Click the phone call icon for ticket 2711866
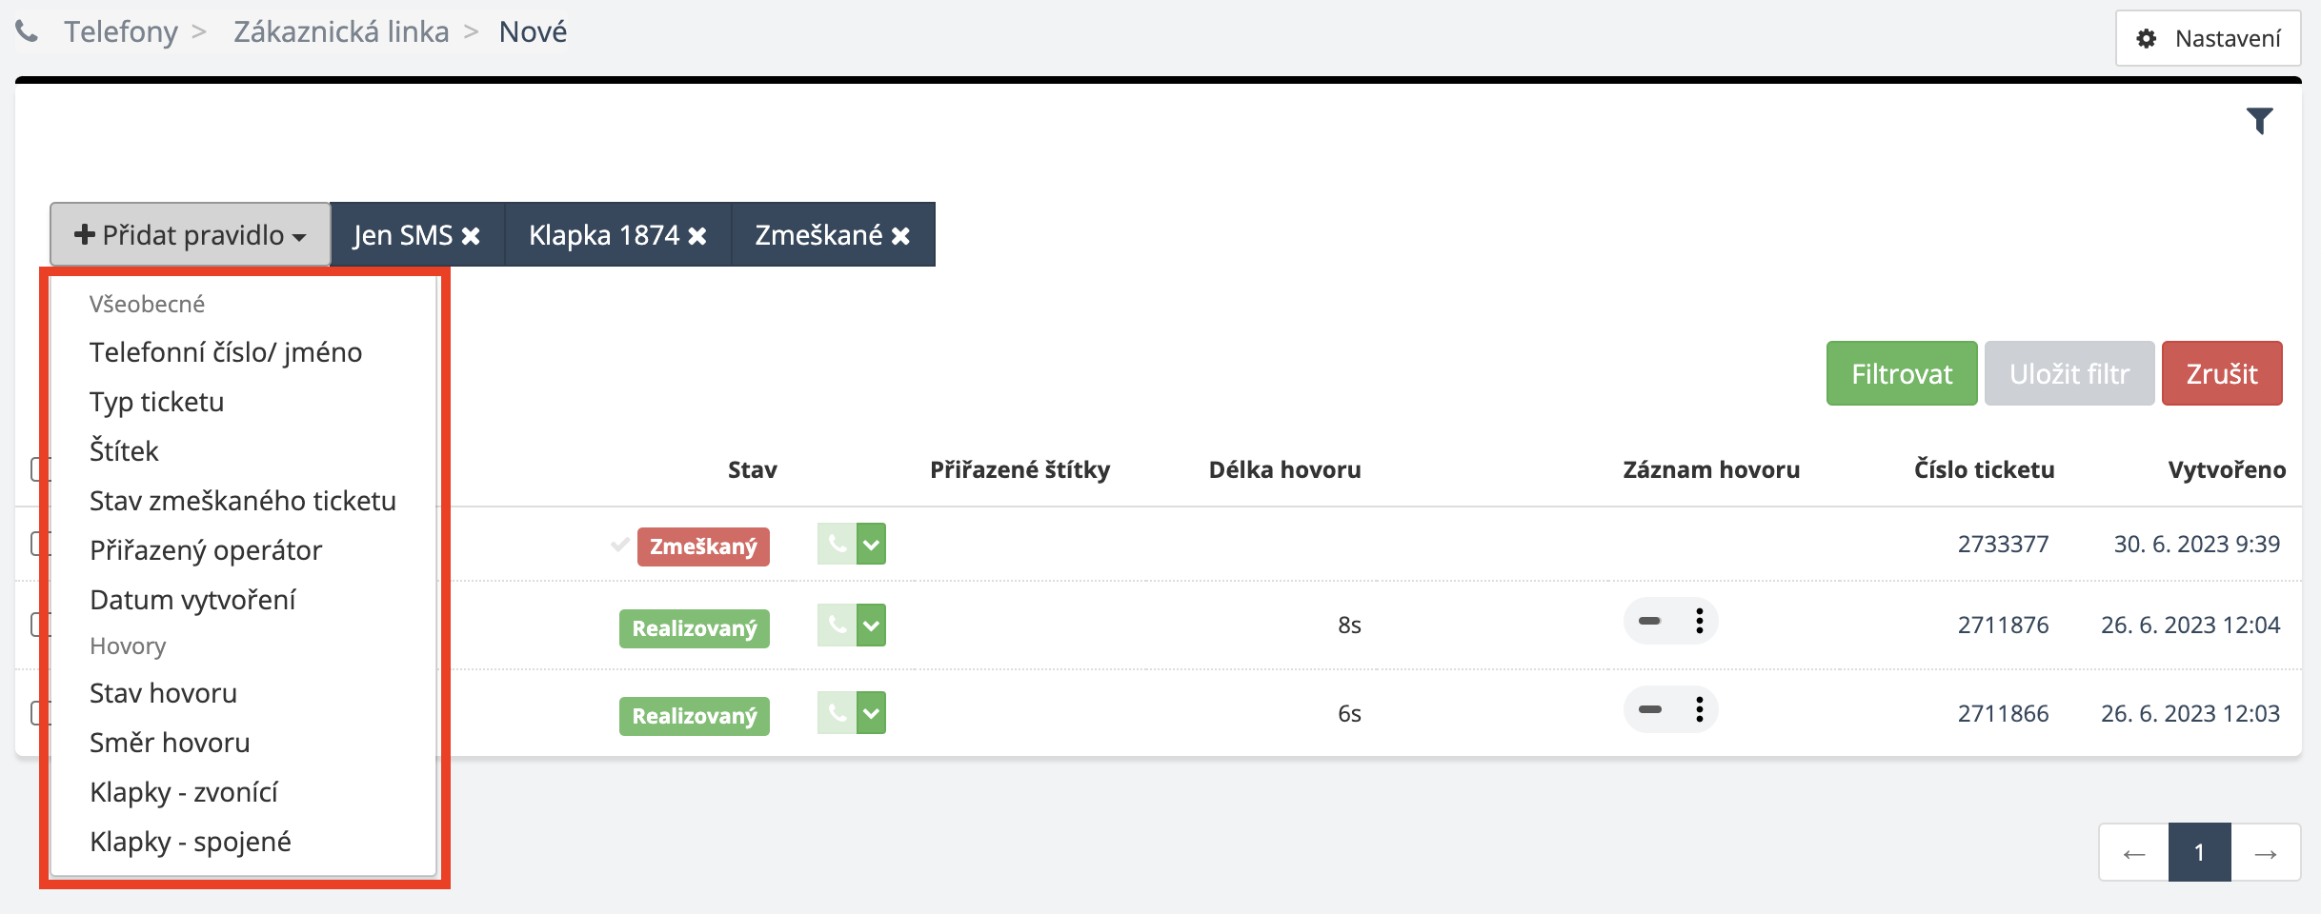The width and height of the screenshot is (2321, 914). [837, 712]
